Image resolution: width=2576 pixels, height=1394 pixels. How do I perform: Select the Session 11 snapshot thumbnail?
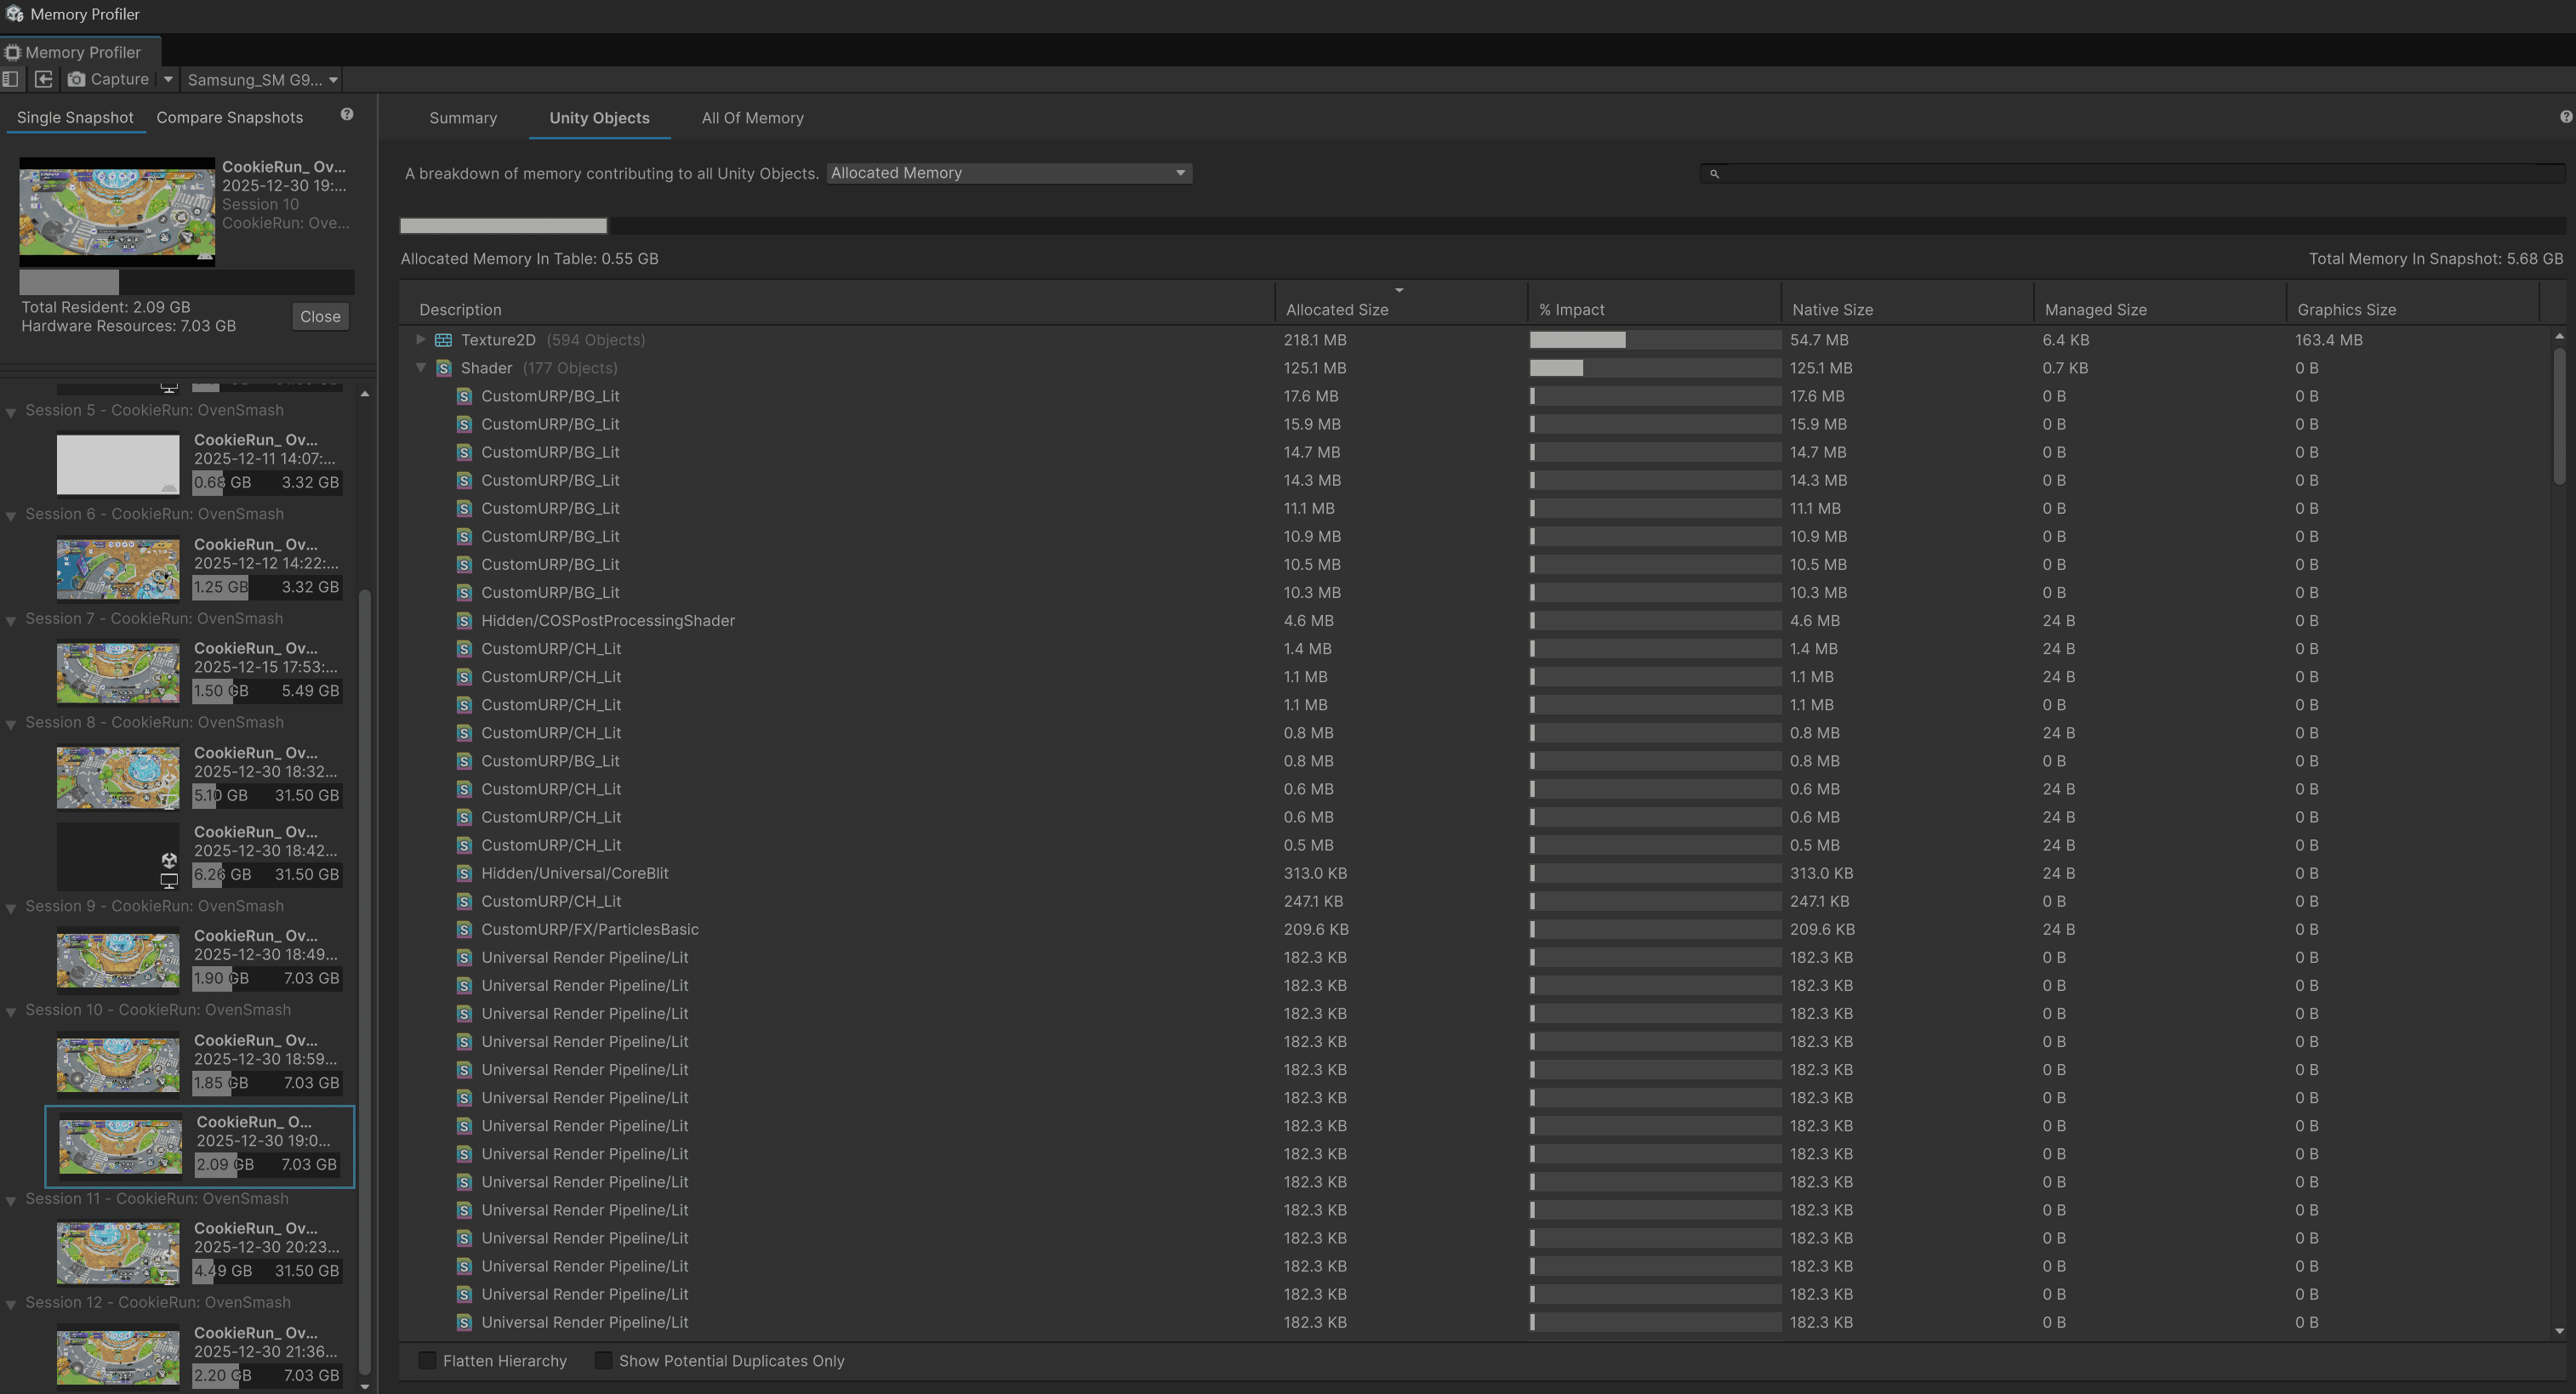pos(118,1252)
